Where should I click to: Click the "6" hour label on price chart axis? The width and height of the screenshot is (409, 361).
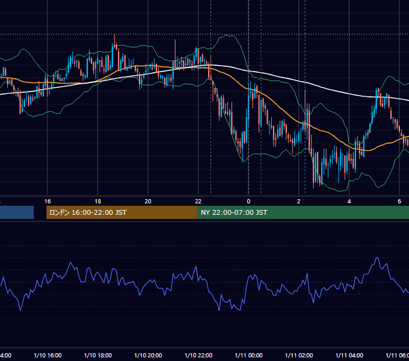click(399, 202)
